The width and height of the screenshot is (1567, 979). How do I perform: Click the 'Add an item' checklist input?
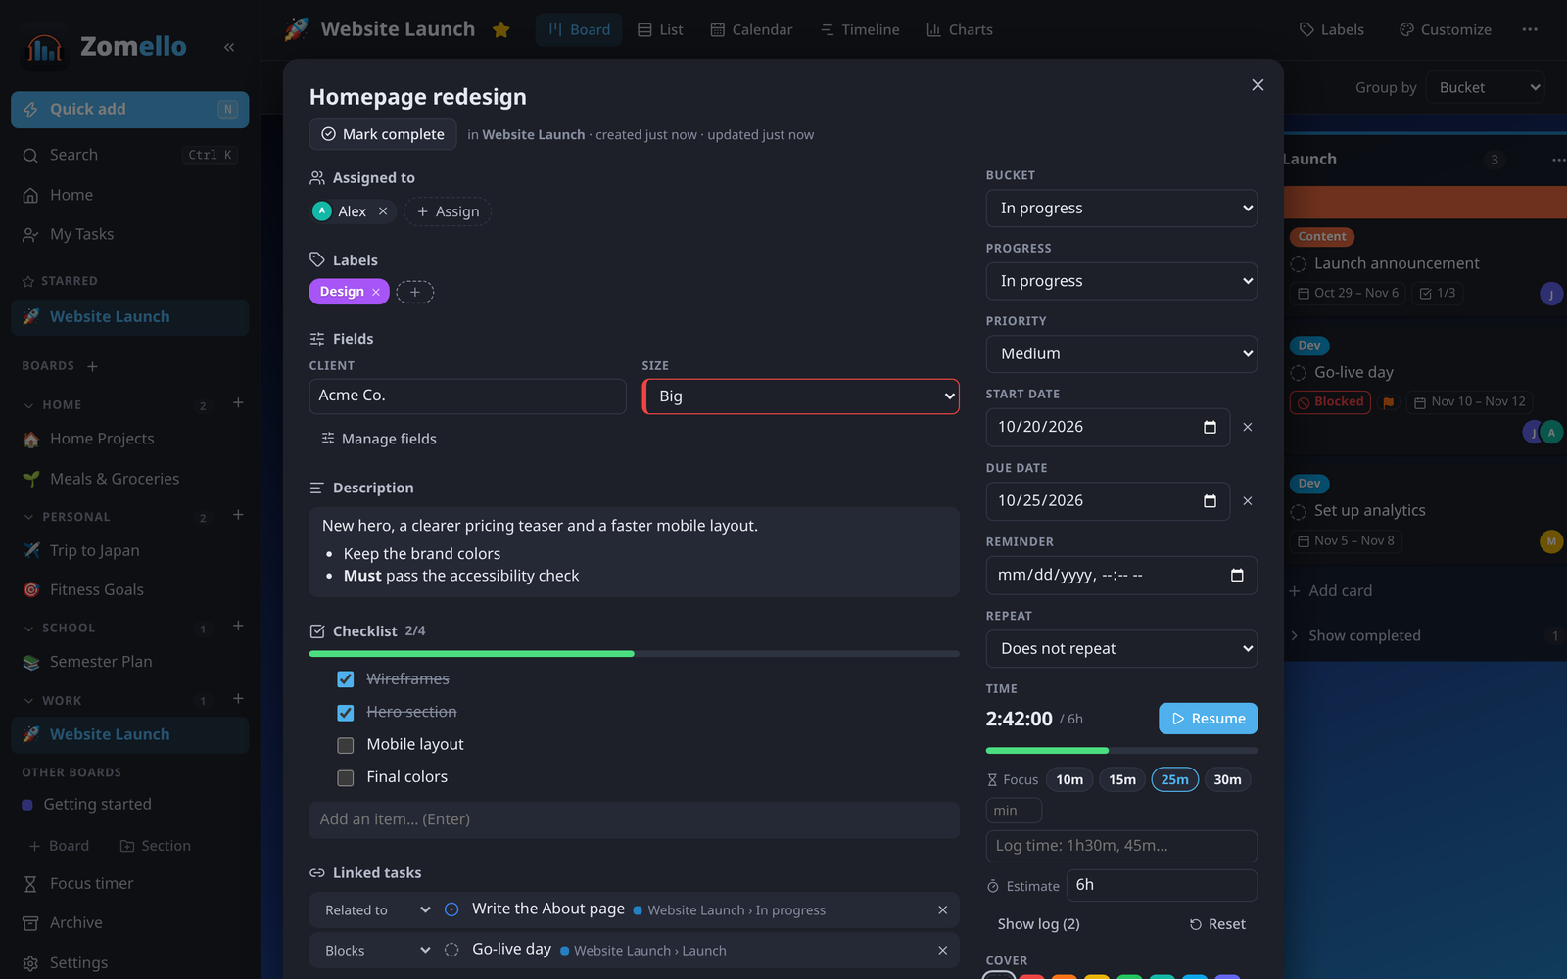pos(634,820)
